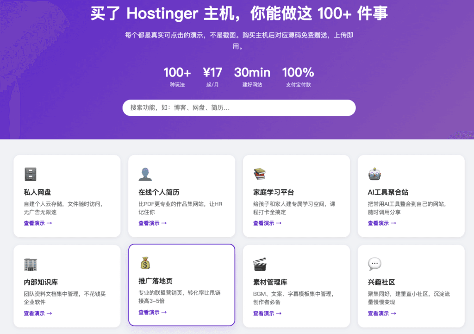This screenshot has width=474, height=334.
Task: Click the description 聚集同好，建垂直小社区
Action: (x=409, y=298)
